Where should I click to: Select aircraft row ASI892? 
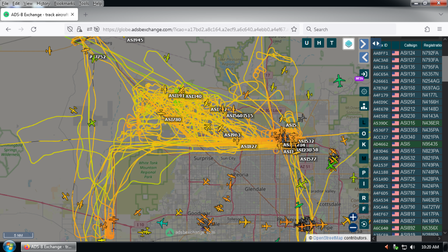tap(406, 228)
